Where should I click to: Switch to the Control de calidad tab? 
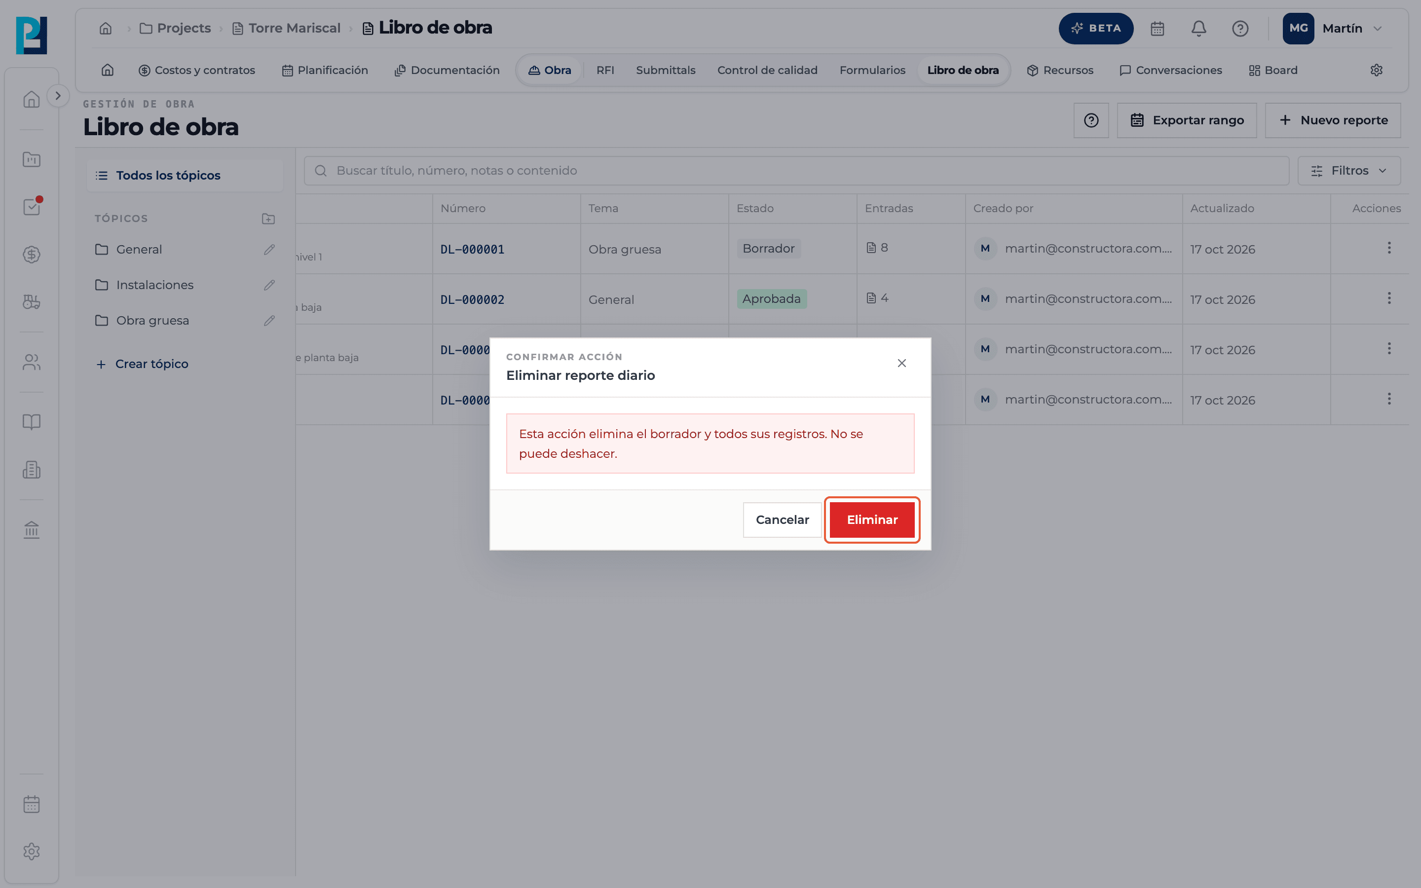767,70
